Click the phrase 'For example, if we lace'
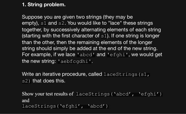This screenshot has width=186, height=114. click(49, 54)
